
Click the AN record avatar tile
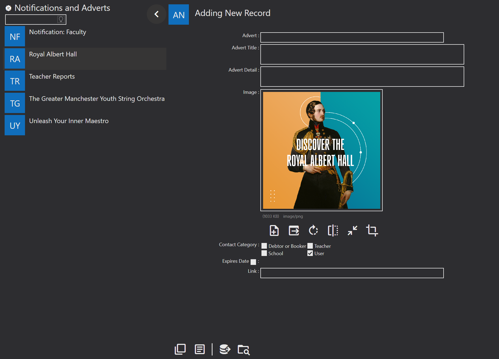(179, 15)
